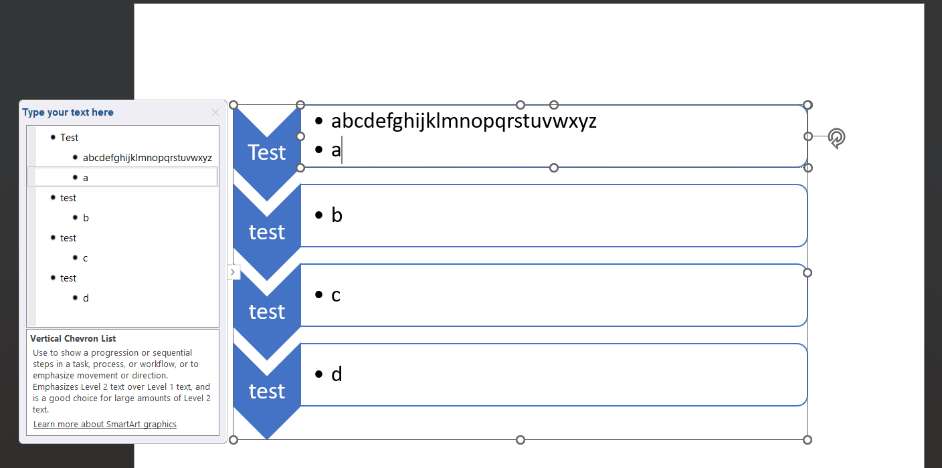Collapse the text pane using the side arrow

(x=233, y=272)
